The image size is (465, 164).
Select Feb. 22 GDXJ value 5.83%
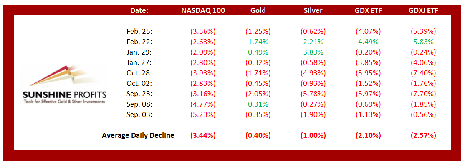(423, 42)
